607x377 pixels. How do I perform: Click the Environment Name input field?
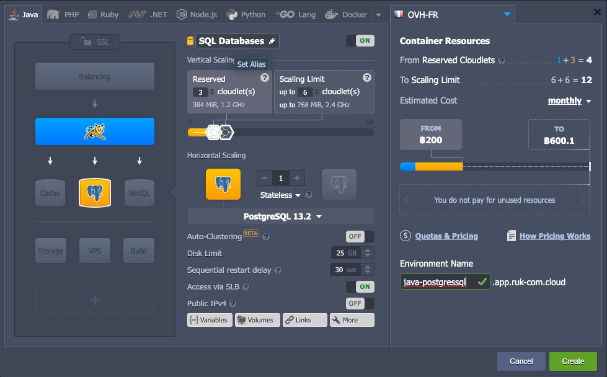[445, 282]
